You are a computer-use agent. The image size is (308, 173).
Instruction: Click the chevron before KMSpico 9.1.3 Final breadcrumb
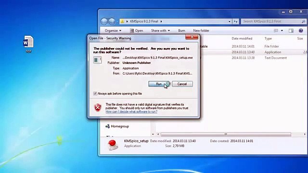[127, 21]
